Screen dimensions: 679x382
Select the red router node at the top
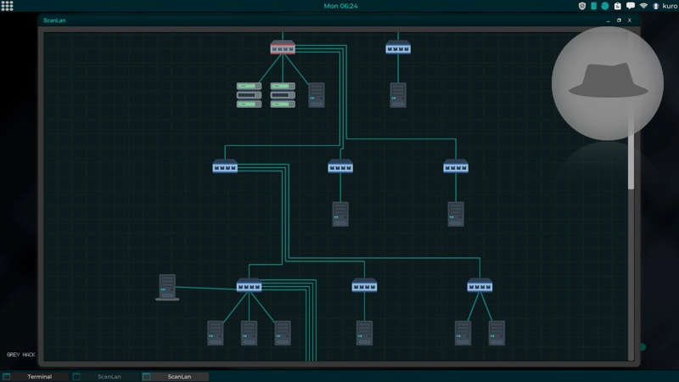click(283, 48)
